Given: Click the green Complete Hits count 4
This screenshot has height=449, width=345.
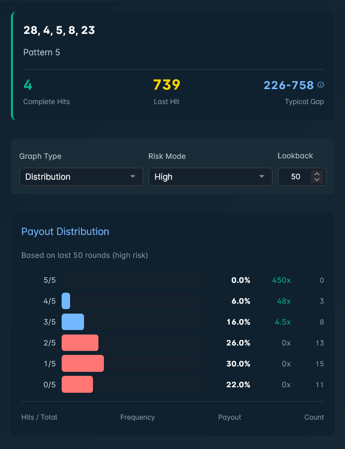Looking at the screenshot, I should point(28,85).
